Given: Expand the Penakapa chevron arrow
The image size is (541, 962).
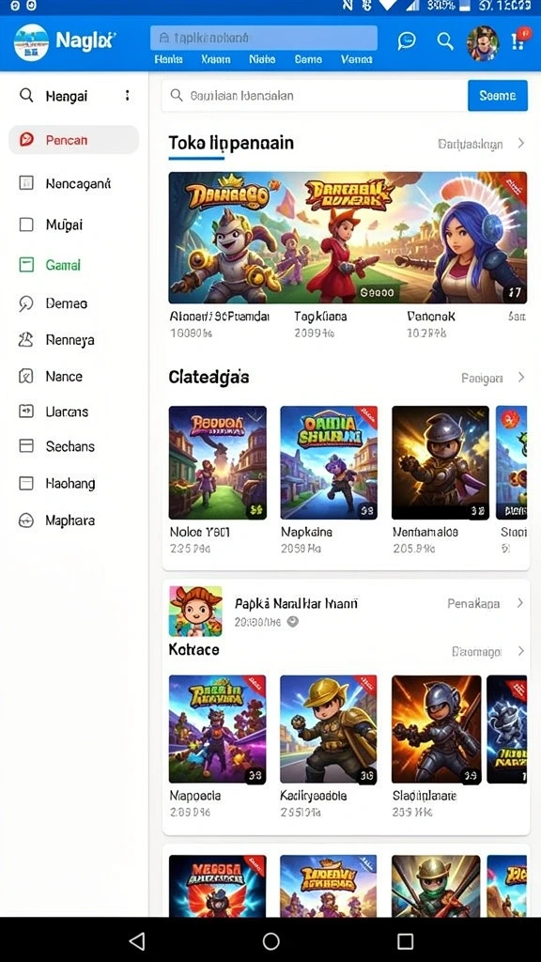Looking at the screenshot, I should [519, 603].
